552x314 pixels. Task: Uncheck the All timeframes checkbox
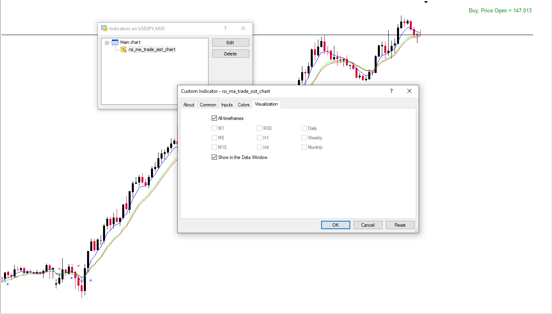click(214, 118)
